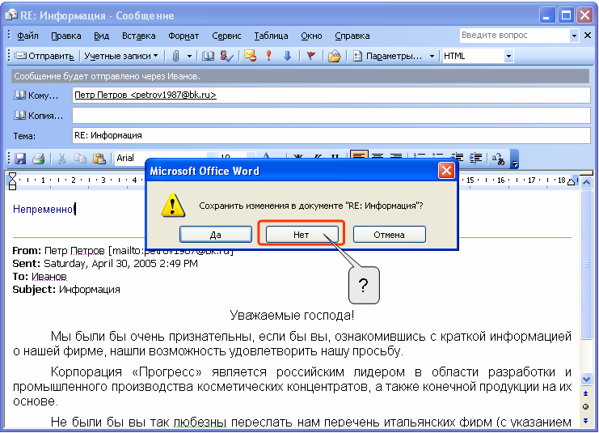Image resolution: width=599 pixels, height=433 pixels.
Task: Click the scrollbar down arrow
Action: [586, 379]
